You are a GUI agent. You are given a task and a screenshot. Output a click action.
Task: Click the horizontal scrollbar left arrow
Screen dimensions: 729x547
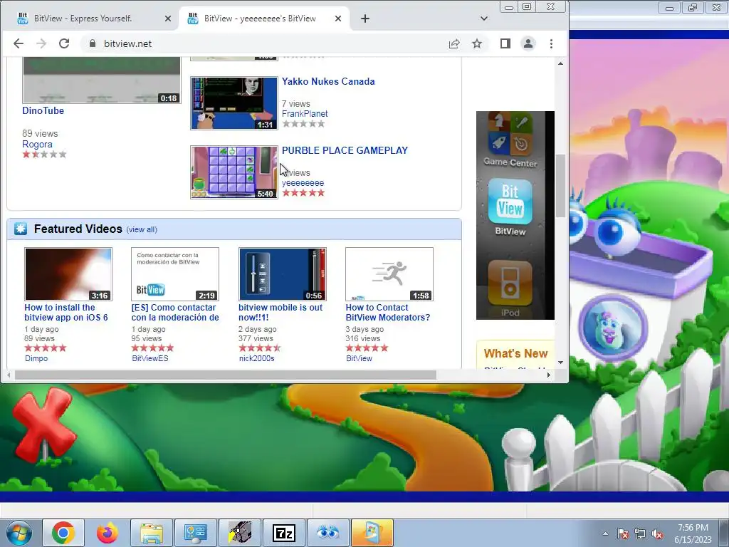coord(9,375)
